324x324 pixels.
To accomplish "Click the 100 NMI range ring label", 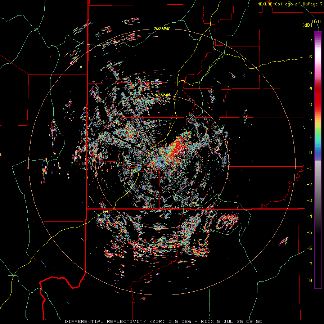I will click(162, 28).
